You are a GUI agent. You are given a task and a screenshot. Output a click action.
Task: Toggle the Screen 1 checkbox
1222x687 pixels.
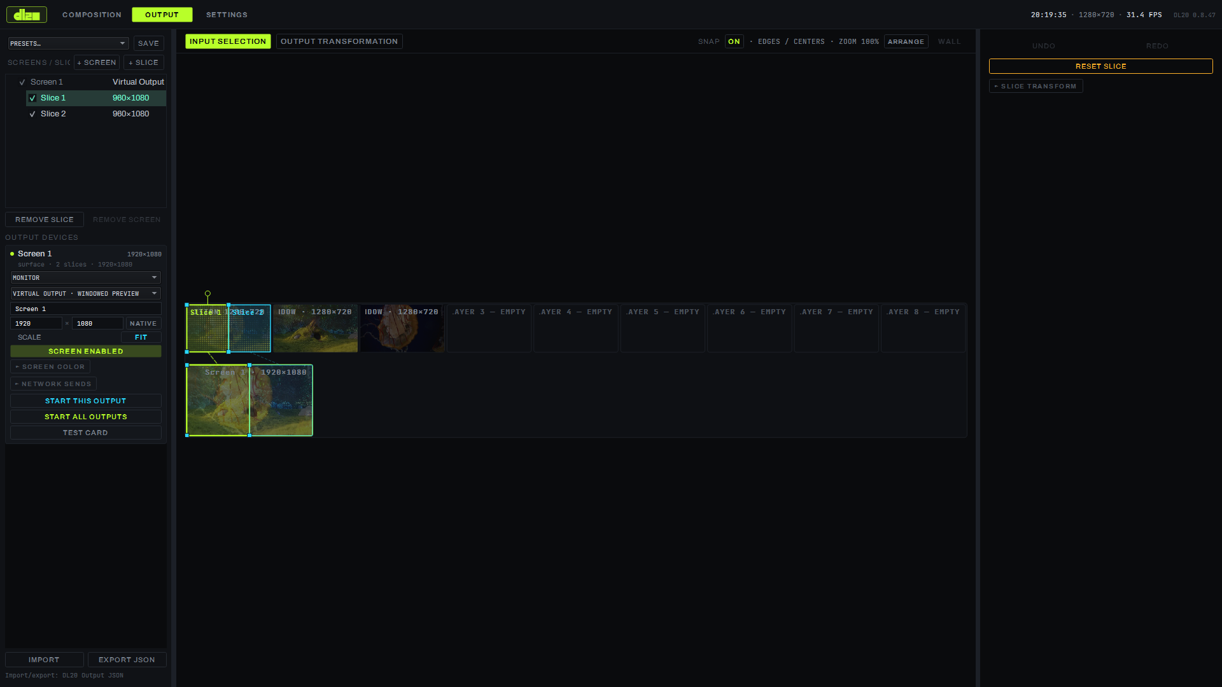click(x=22, y=82)
